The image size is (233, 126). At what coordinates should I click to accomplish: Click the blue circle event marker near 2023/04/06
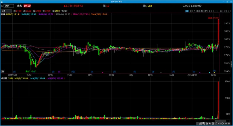(x=14, y=72)
